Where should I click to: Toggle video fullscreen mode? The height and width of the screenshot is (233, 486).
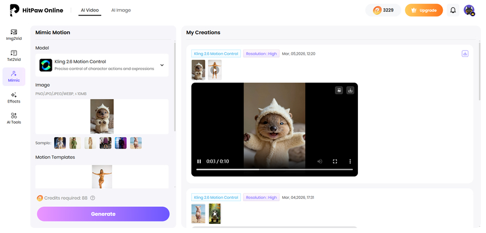pyautogui.click(x=335, y=161)
